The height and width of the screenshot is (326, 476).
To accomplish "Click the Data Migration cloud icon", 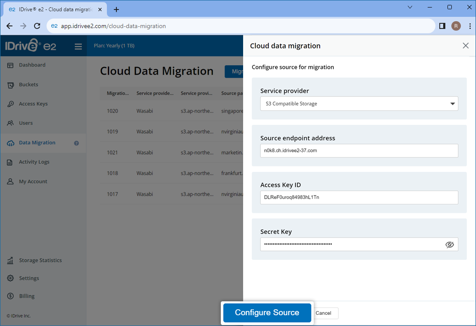I will (x=10, y=143).
